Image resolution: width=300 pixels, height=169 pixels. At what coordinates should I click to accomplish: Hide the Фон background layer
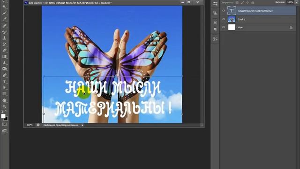click(224, 27)
